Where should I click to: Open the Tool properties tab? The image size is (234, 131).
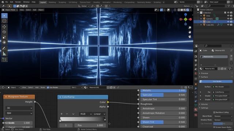click(x=196, y=51)
